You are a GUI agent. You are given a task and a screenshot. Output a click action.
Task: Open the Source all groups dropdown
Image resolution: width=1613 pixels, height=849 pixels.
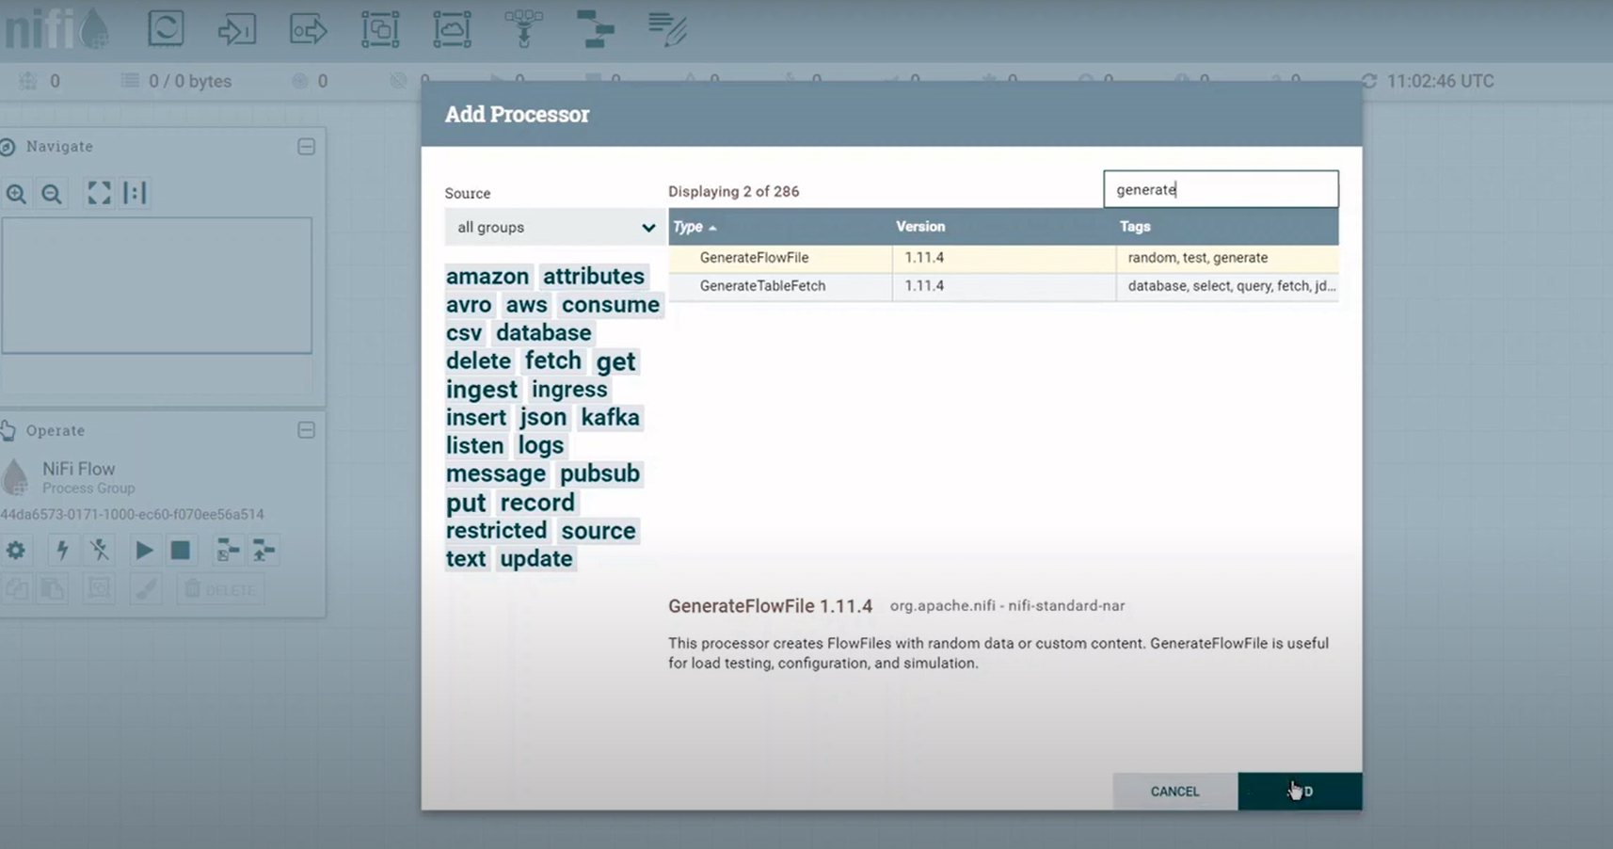(x=554, y=227)
